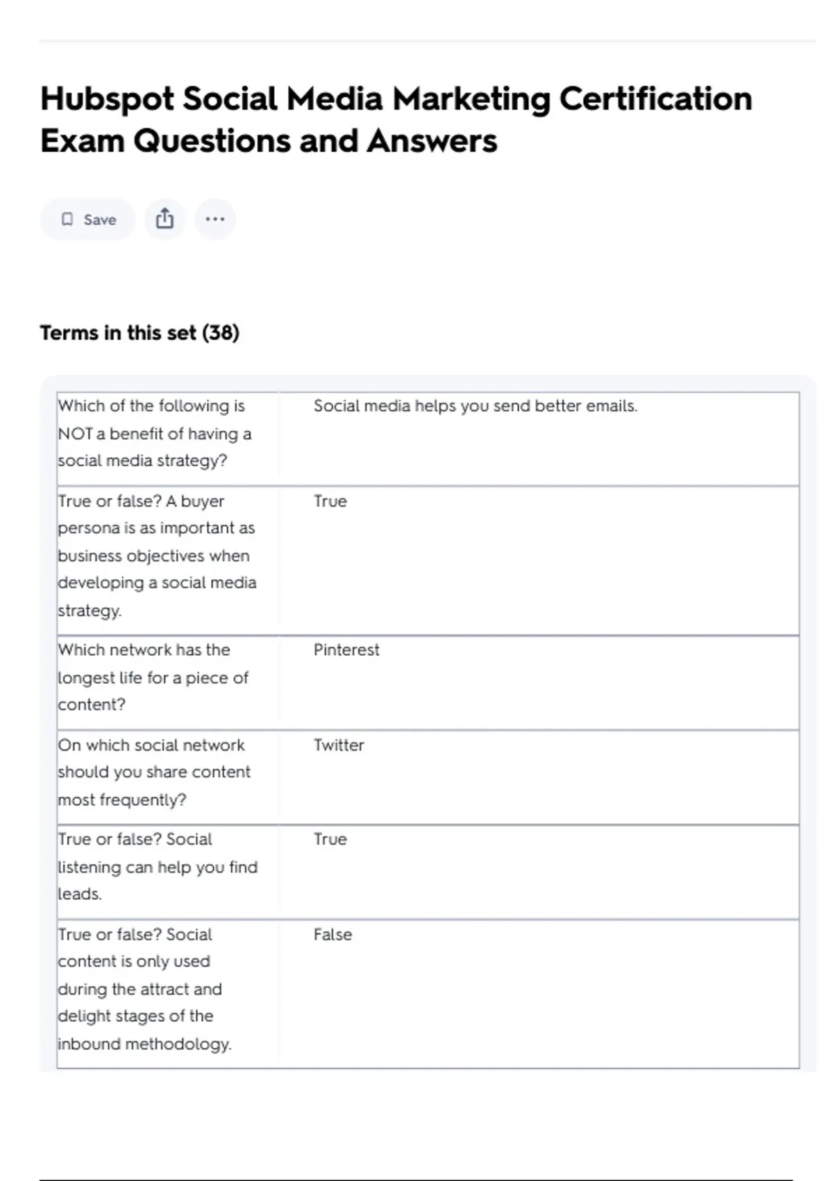The image size is (833, 1181).
Task: Select the 'NOT a benefit' question cell
Action: (154, 433)
